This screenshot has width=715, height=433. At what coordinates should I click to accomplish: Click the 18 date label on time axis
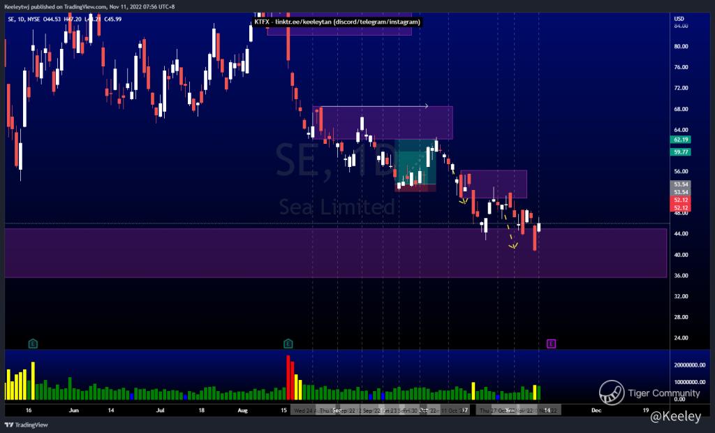[202, 410]
